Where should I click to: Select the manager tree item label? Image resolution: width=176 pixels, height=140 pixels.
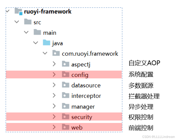coord(83,107)
